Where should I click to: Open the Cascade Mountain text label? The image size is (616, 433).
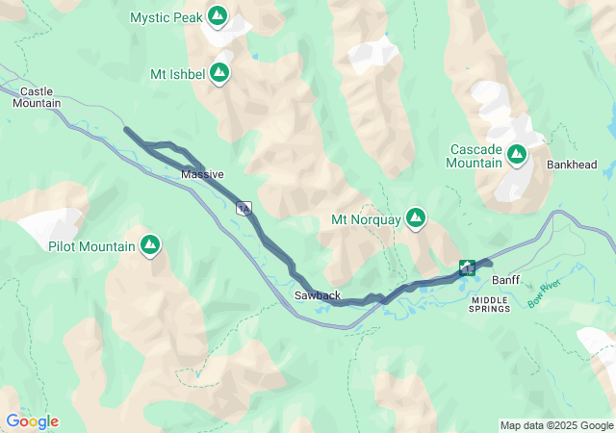(x=475, y=156)
